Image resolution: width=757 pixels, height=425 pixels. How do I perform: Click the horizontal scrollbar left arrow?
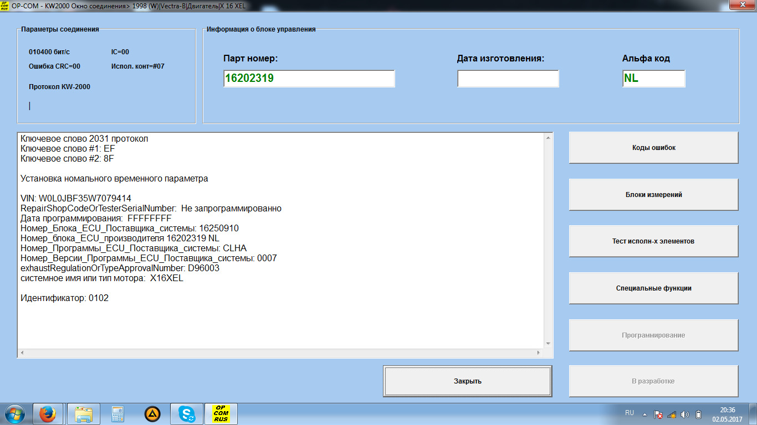click(23, 353)
